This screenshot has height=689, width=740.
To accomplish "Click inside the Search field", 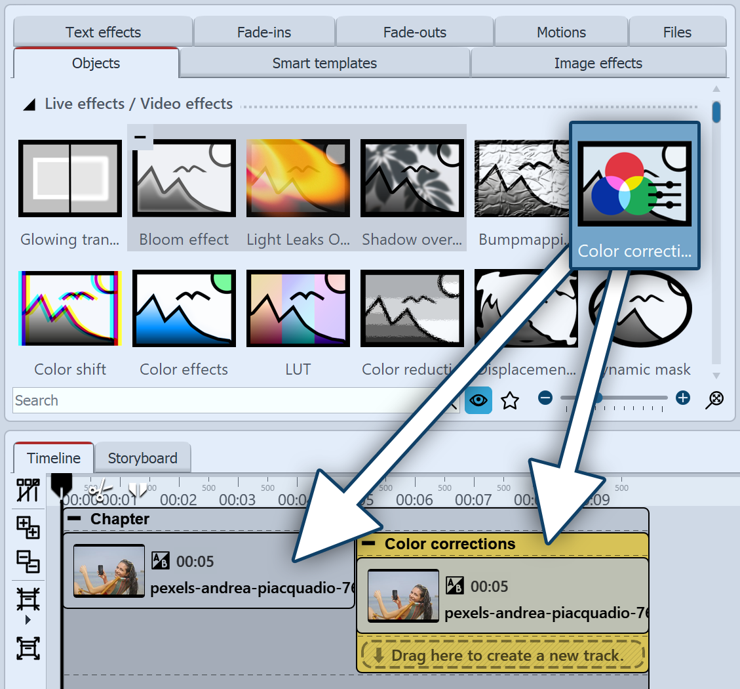I will tap(197, 400).
